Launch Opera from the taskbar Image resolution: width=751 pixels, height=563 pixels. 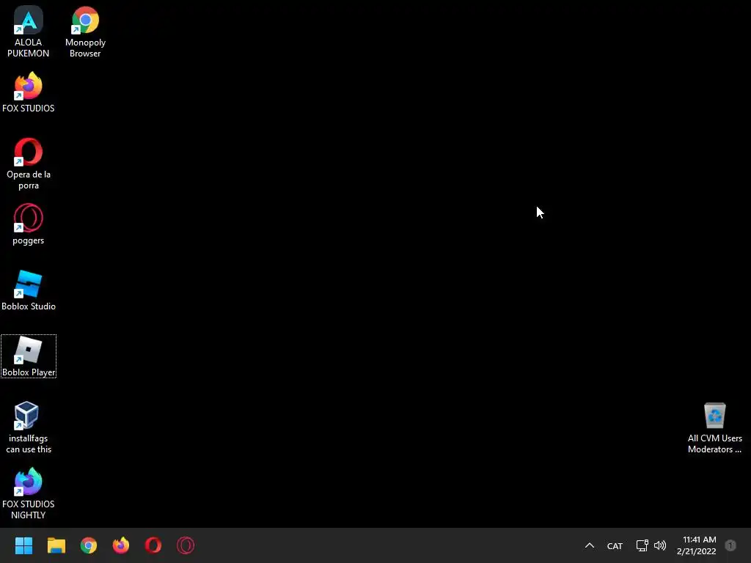(153, 545)
